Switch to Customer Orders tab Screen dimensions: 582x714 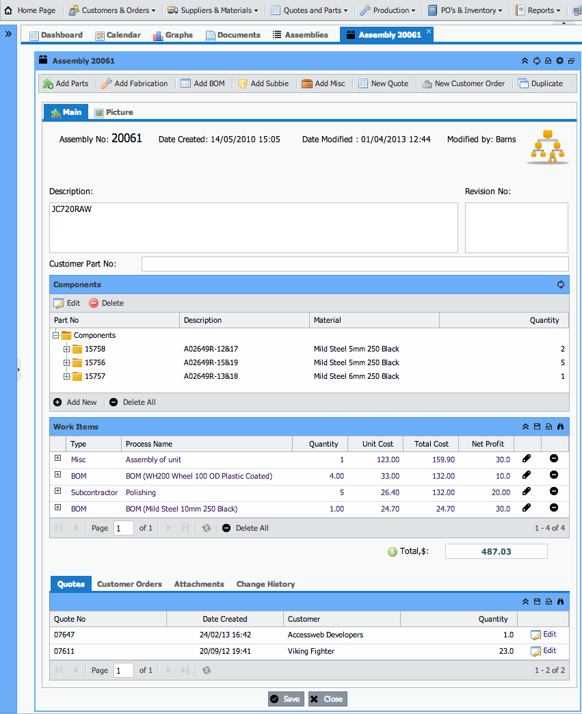coord(129,584)
